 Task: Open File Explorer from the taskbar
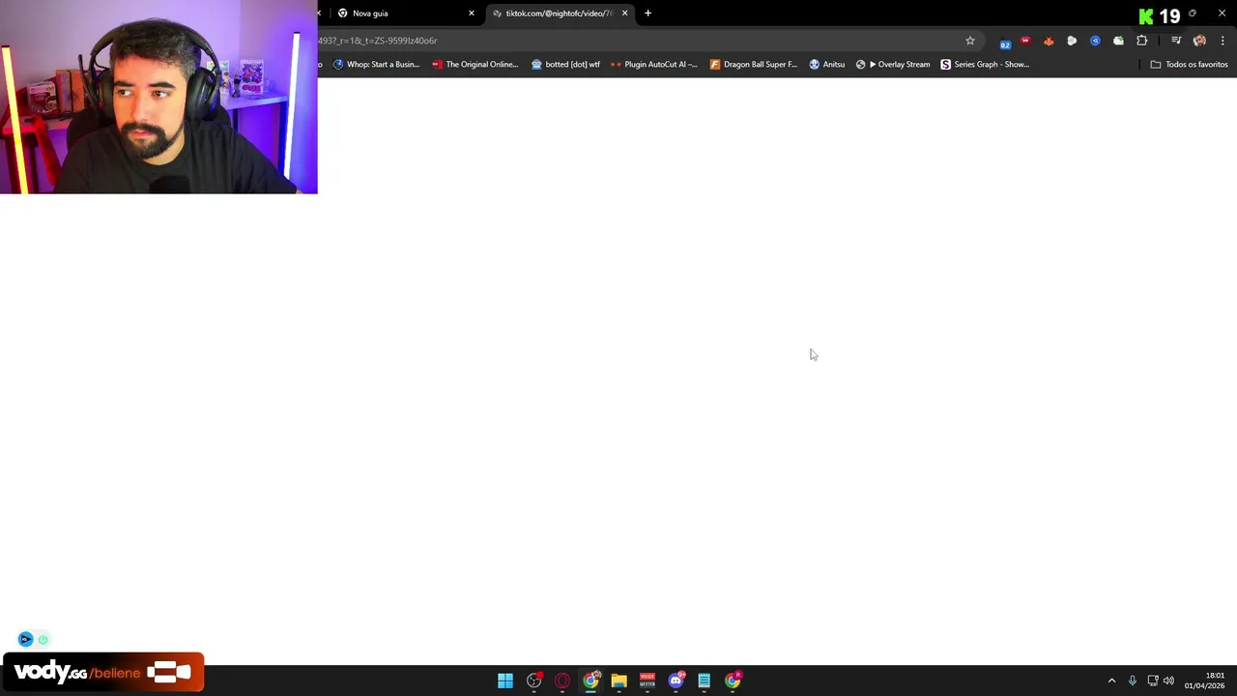point(619,681)
